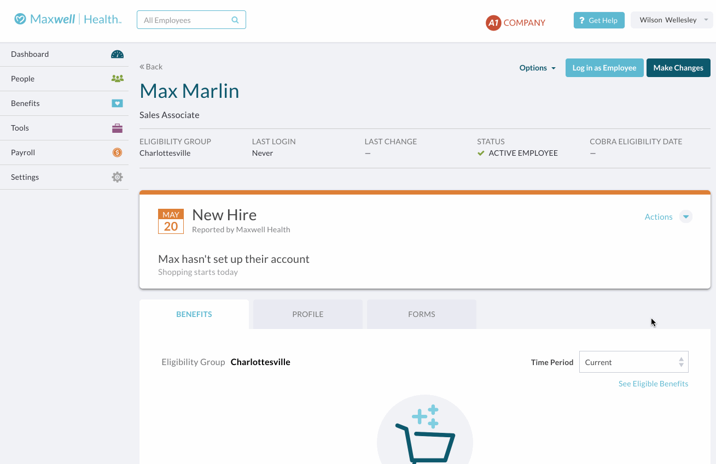The image size is (716, 464).
Task: Click the People group icon
Action: (x=117, y=79)
